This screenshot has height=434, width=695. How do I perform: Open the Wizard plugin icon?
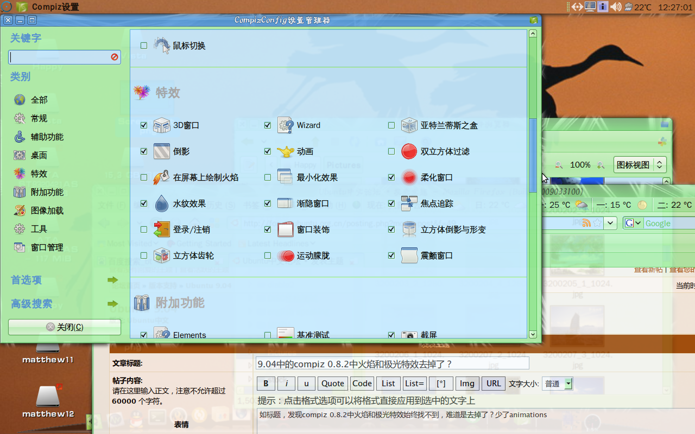[286, 125]
